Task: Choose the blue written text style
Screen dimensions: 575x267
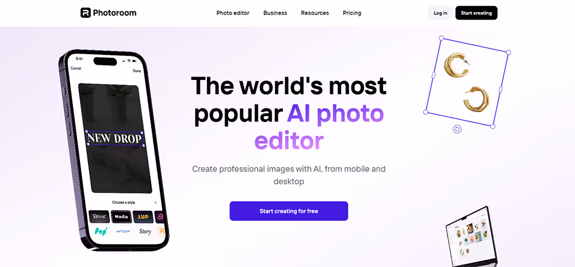Action: (x=123, y=231)
